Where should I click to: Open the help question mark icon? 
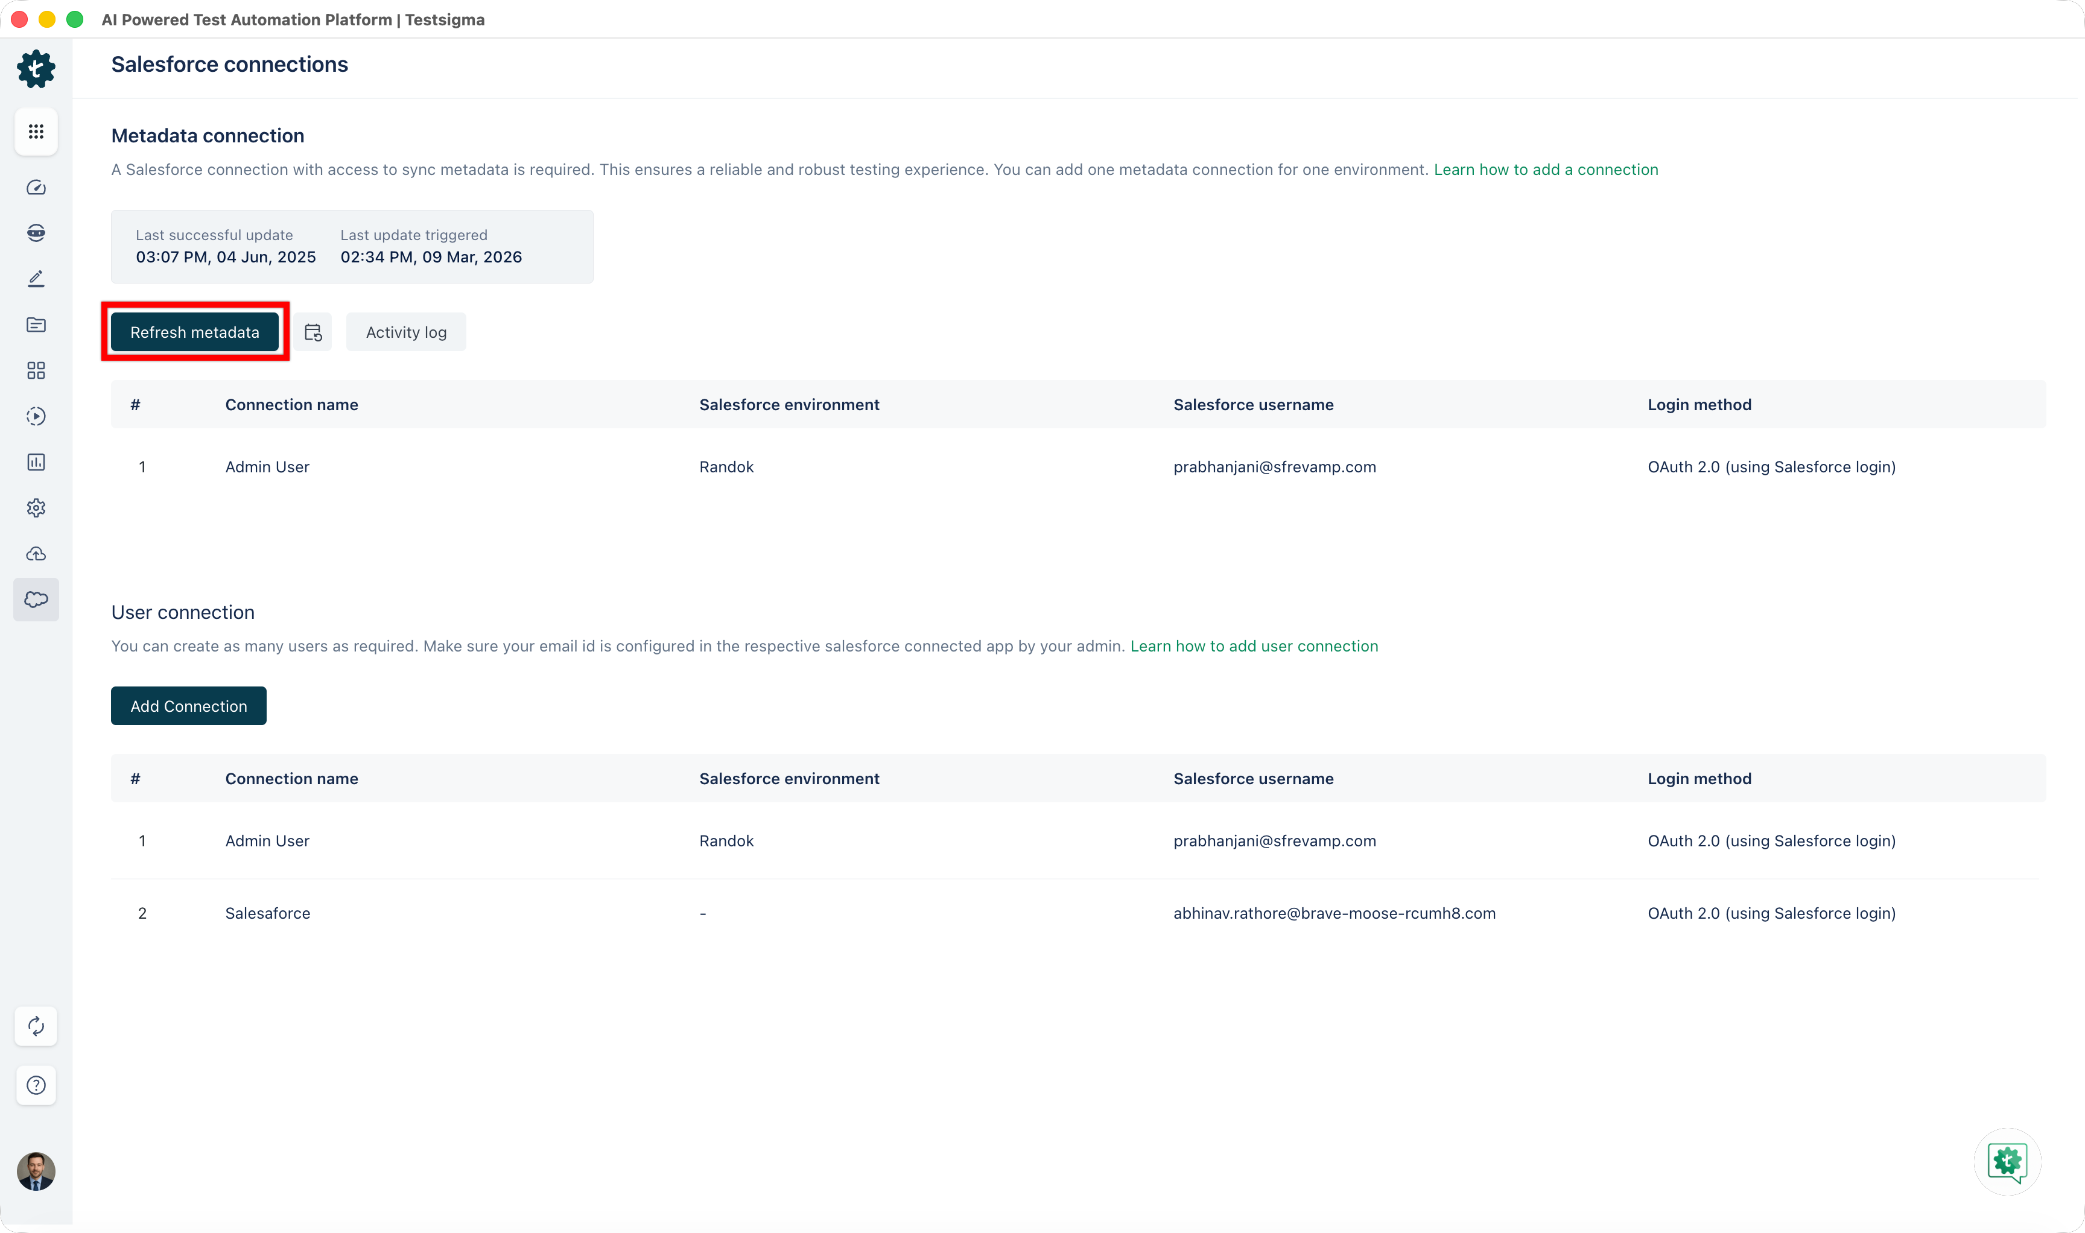[x=36, y=1085]
